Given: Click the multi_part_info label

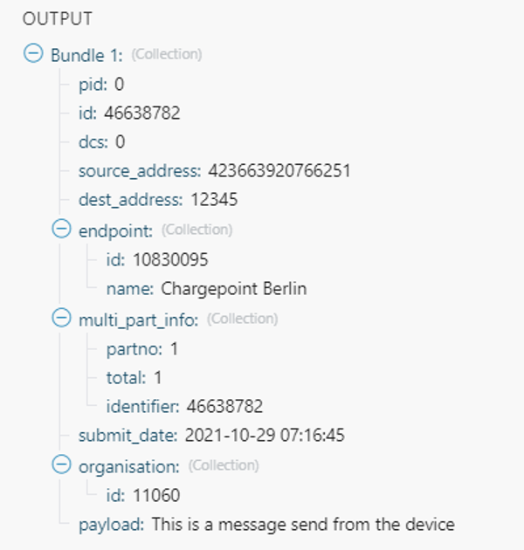Looking at the screenshot, I should (139, 319).
